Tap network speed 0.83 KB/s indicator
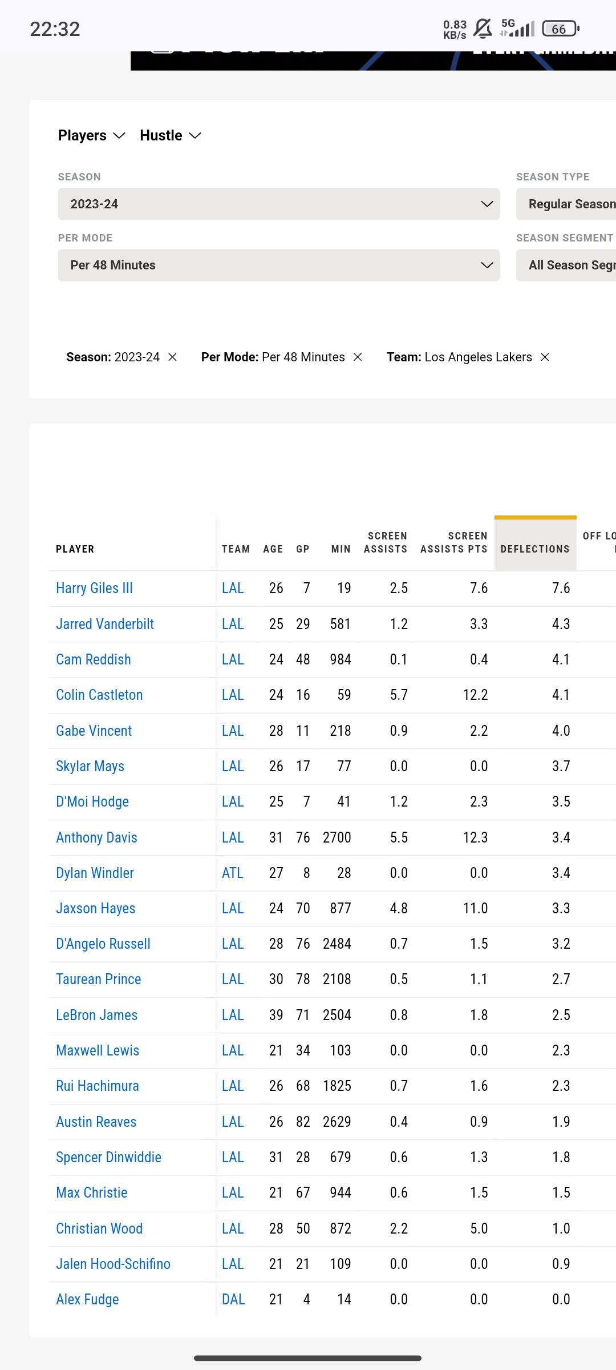The width and height of the screenshot is (616, 1370). click(x=455, y=29)
